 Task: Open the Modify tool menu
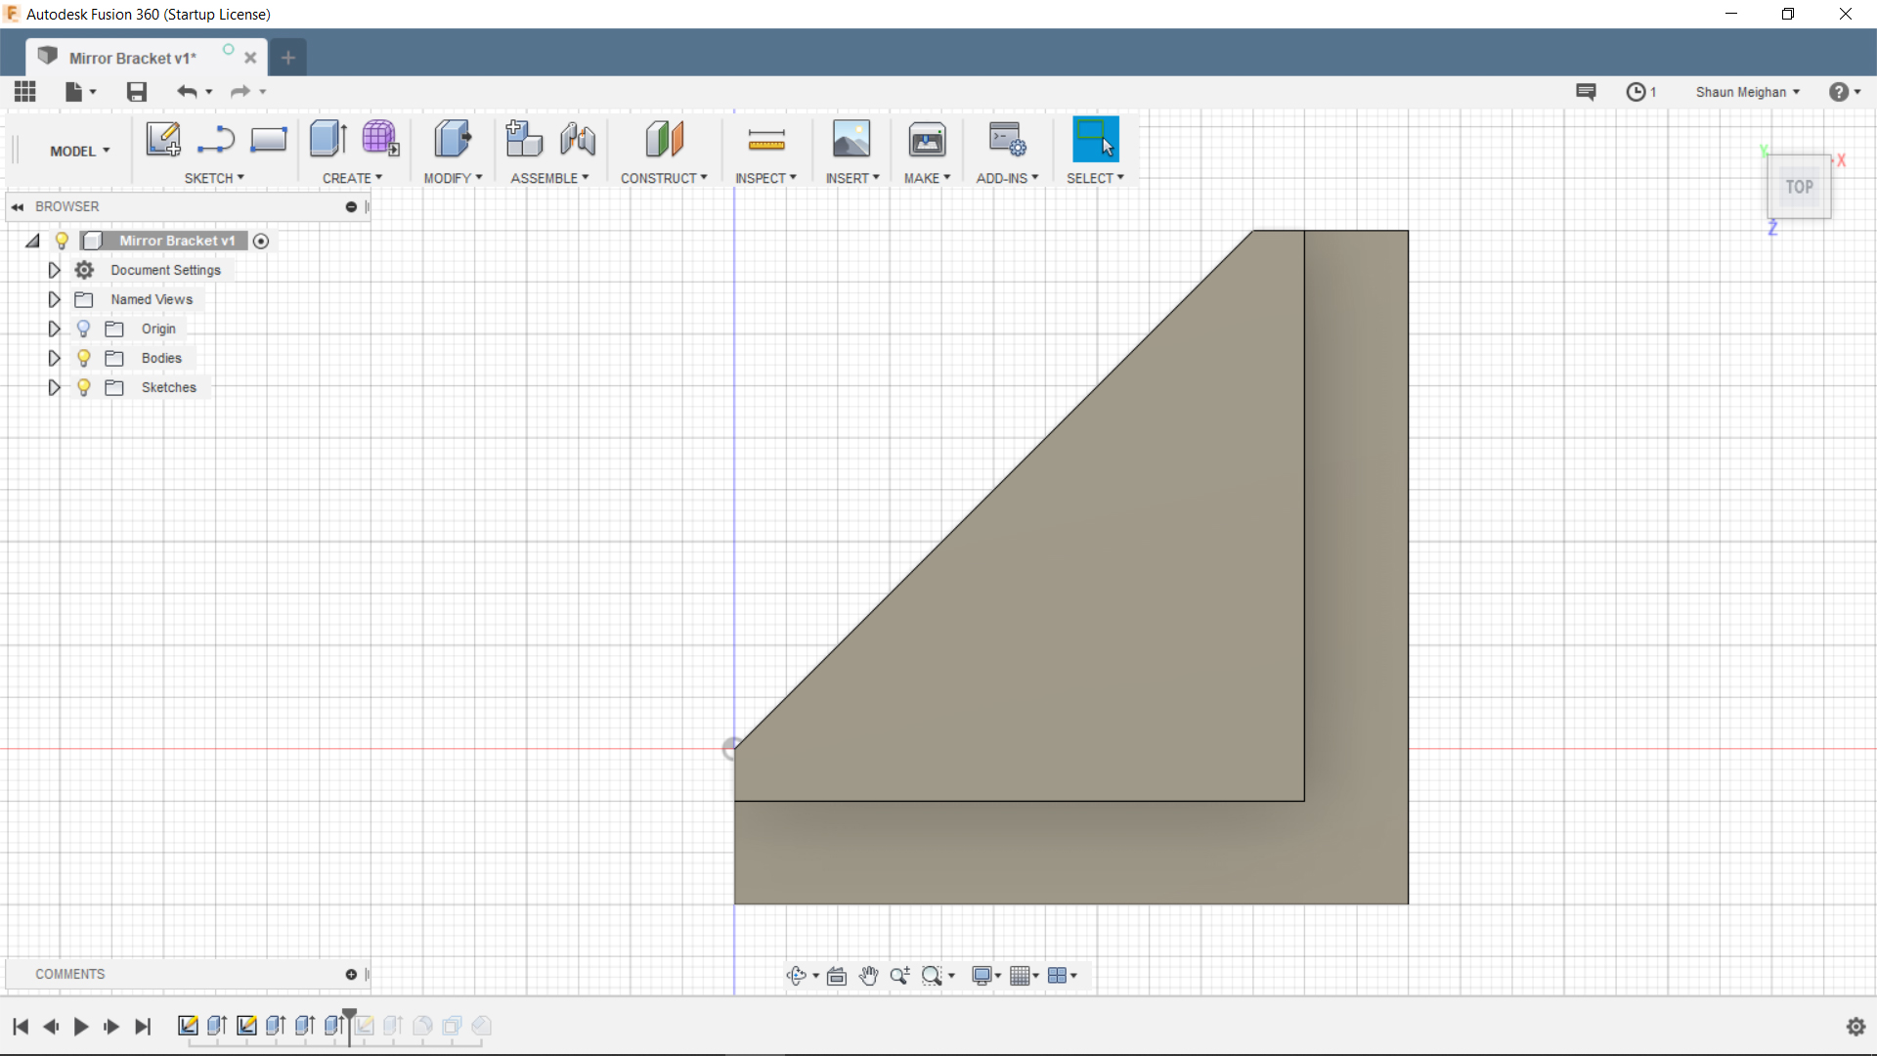(453, 178)
